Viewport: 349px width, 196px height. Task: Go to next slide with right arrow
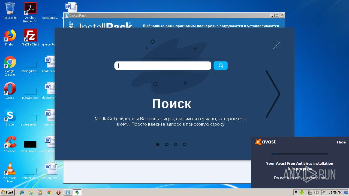273,94
